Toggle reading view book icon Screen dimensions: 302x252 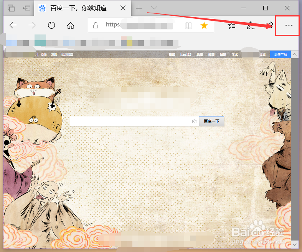click(188, 25)
